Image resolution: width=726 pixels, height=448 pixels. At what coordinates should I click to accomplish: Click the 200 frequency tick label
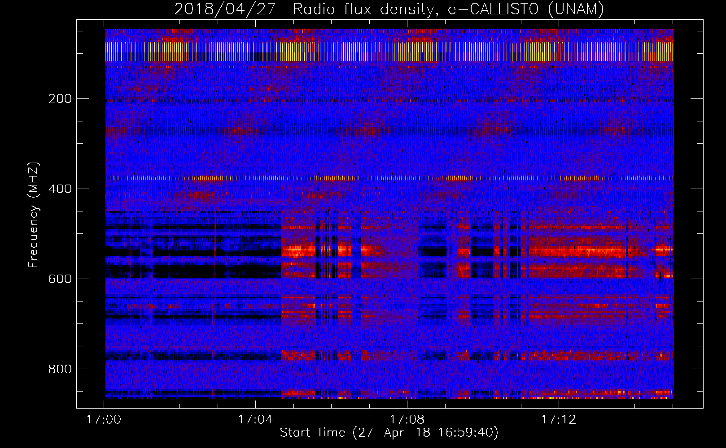click(60, 99)
